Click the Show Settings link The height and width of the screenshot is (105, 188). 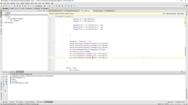point(180,14)
